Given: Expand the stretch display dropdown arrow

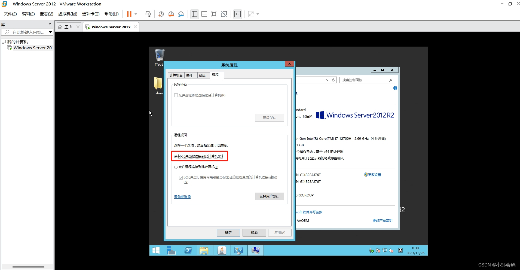Looking at the screenshot, I should pyautogui.click(x=258, y=14).
